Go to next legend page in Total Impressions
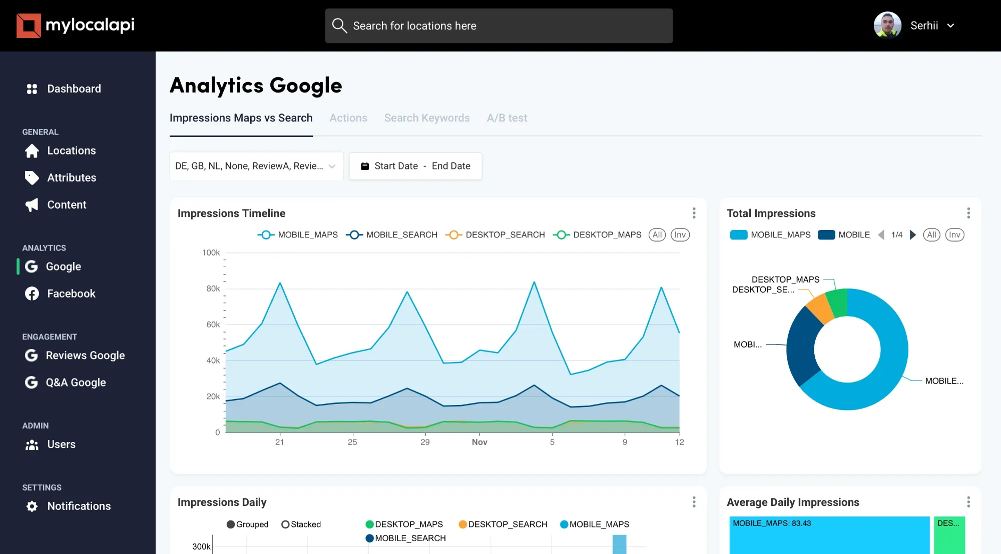This screenshot has width=1001, height=554. point(912,234)
